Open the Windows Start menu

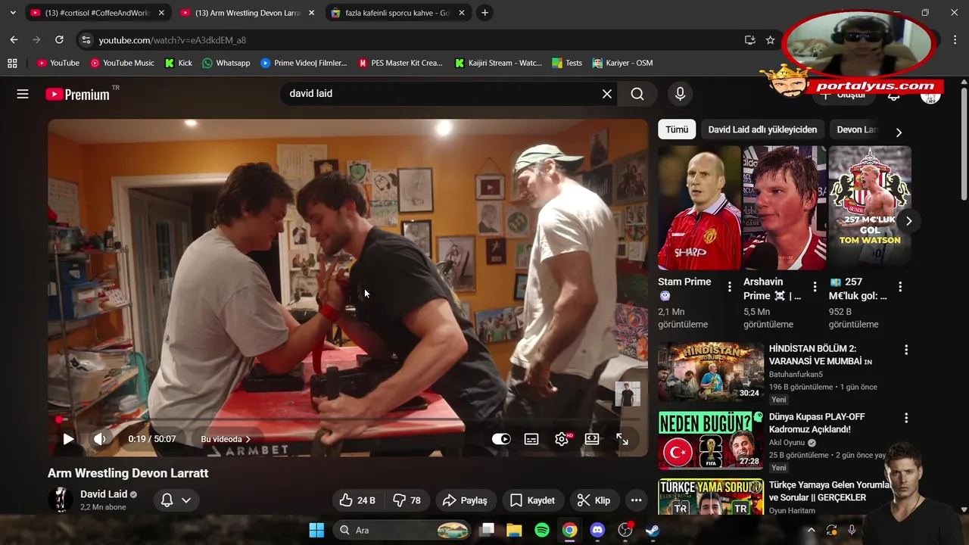pos(316,530)
